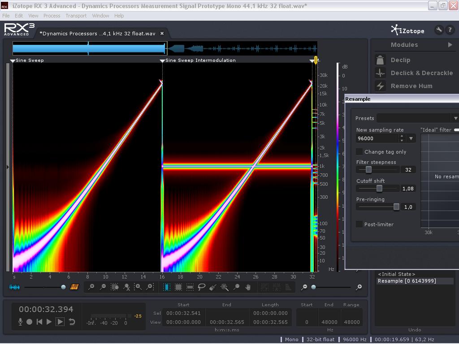This screenshot has width=459, height=344.
Task: Click the Declip module icon
Action: pos(380,60)
